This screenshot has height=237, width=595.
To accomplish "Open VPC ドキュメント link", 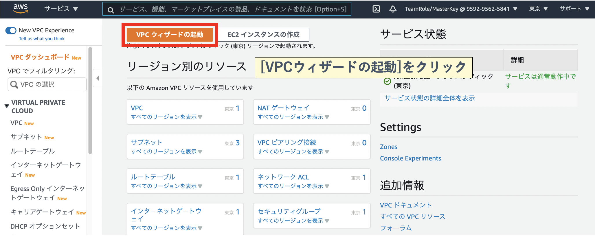I will [x=406, y=205].
